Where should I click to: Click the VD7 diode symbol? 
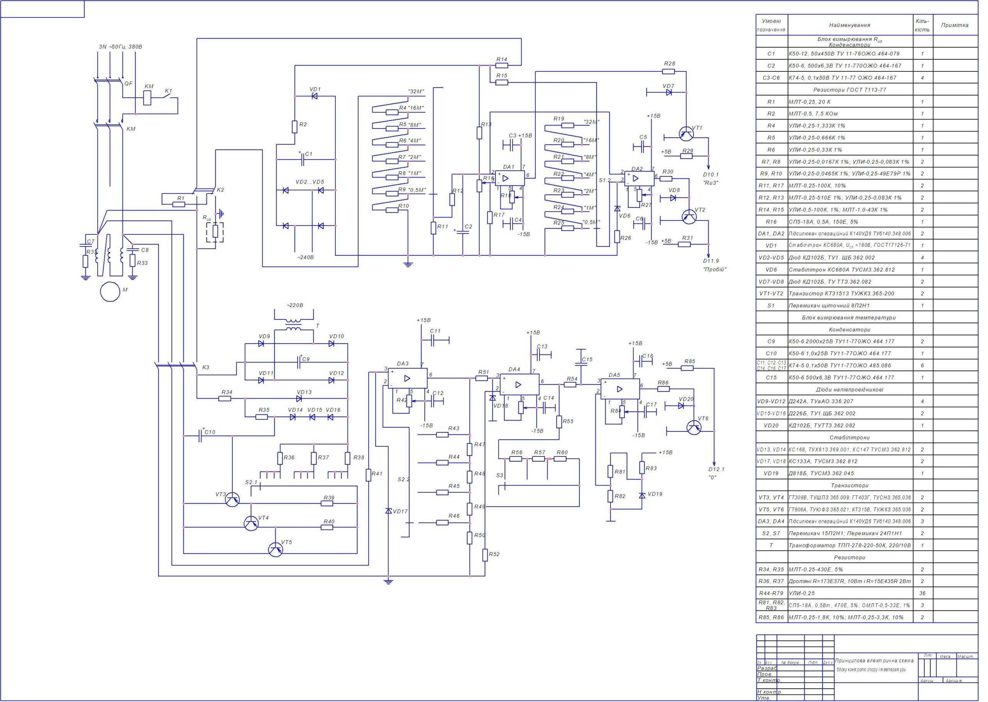[669, 92]
